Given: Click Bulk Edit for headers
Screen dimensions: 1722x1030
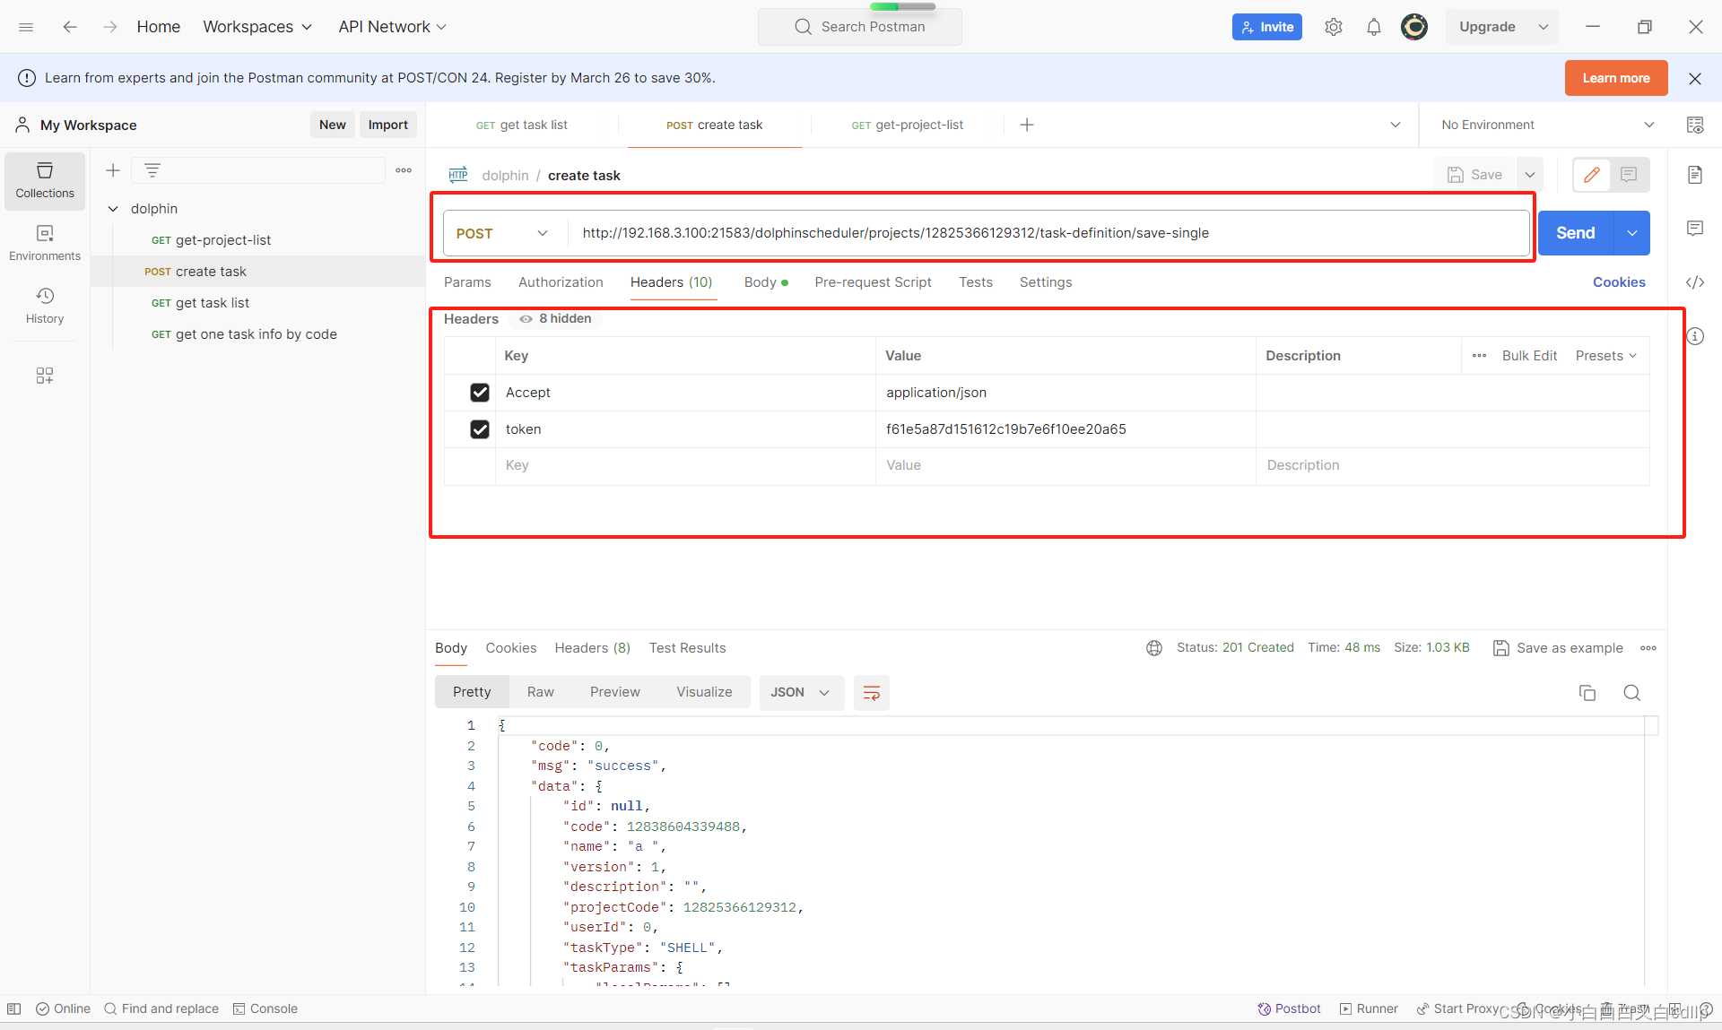Looking at the screenshot, I should coord(1529,356).
